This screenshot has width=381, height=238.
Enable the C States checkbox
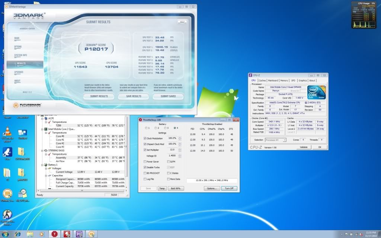pos(168,173)
